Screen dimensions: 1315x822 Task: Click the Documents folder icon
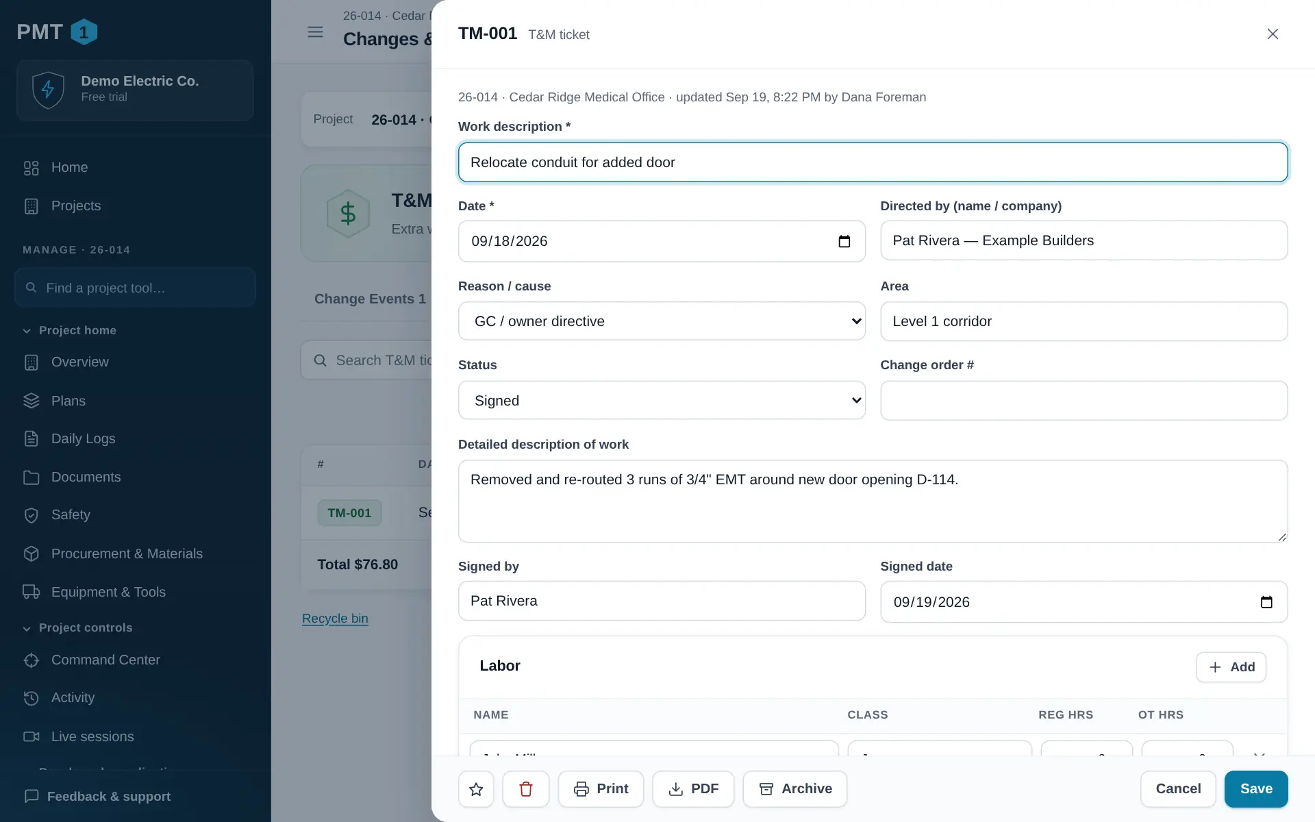click(x=32, y=477)
